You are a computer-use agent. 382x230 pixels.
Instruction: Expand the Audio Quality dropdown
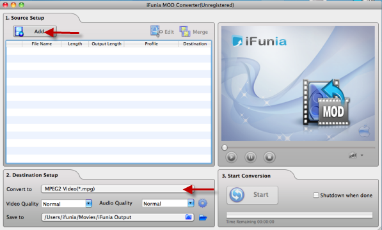click(x=191, y=203)
